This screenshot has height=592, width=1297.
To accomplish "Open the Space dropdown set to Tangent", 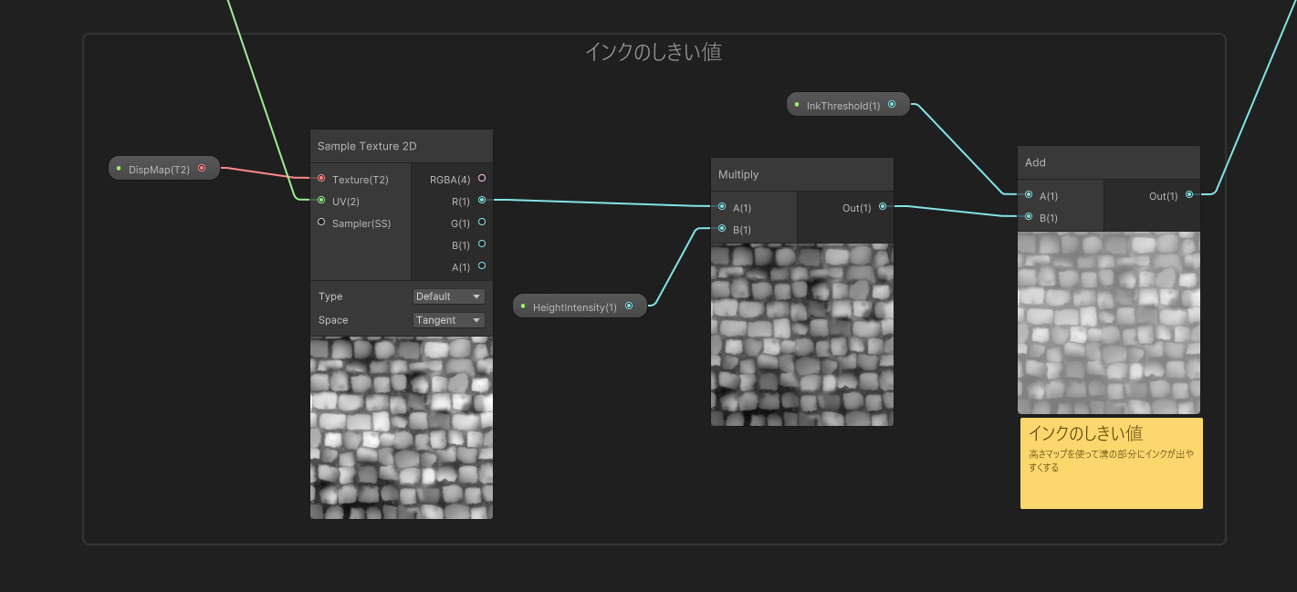I will tap(448, 320).
